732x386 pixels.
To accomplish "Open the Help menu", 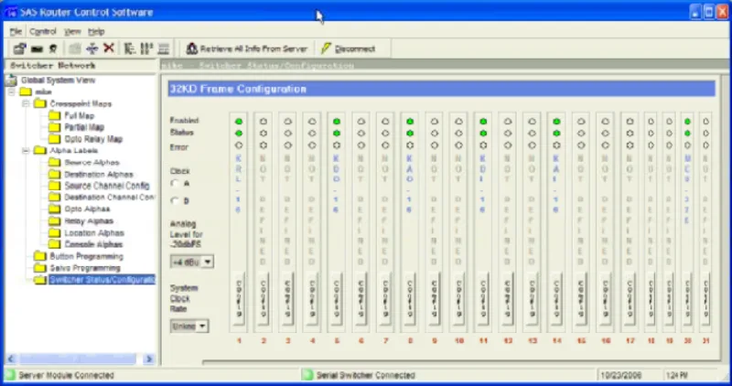I will (96, 31).
